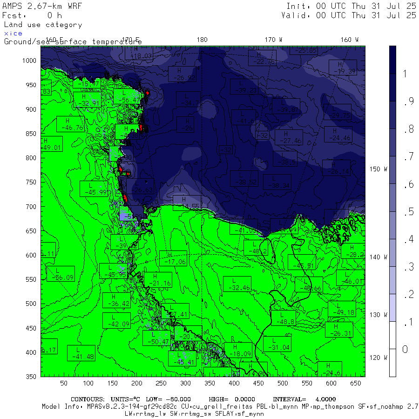The width and height of the screenshot is (419, 419).
Task: Click the 'L -31.04' map label
Action: click(277, 344)
